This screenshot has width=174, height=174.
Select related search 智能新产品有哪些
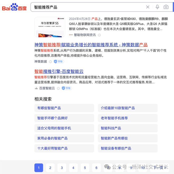[128, 138]
